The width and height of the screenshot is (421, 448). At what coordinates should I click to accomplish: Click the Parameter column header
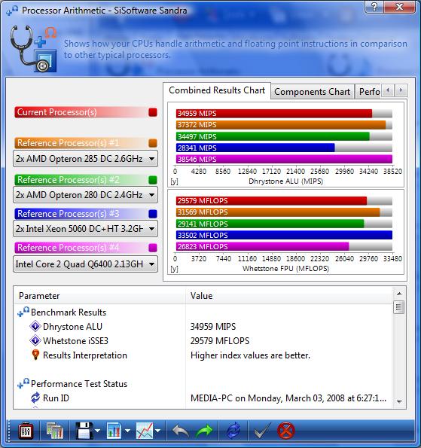click(x=99, y=296)
